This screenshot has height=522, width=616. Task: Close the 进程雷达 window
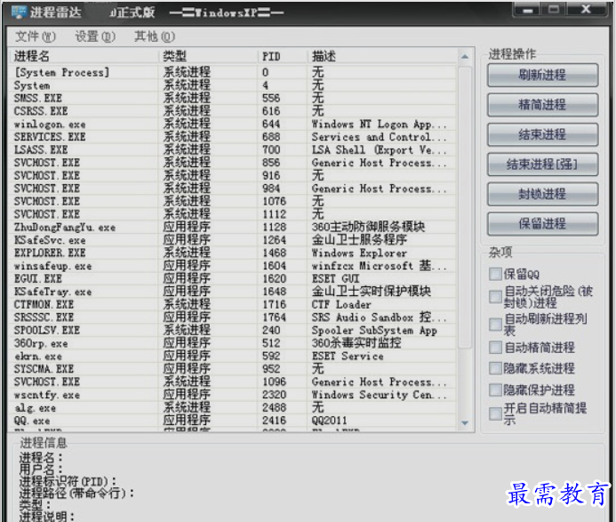pyautogui.click(x=586, y=10)
